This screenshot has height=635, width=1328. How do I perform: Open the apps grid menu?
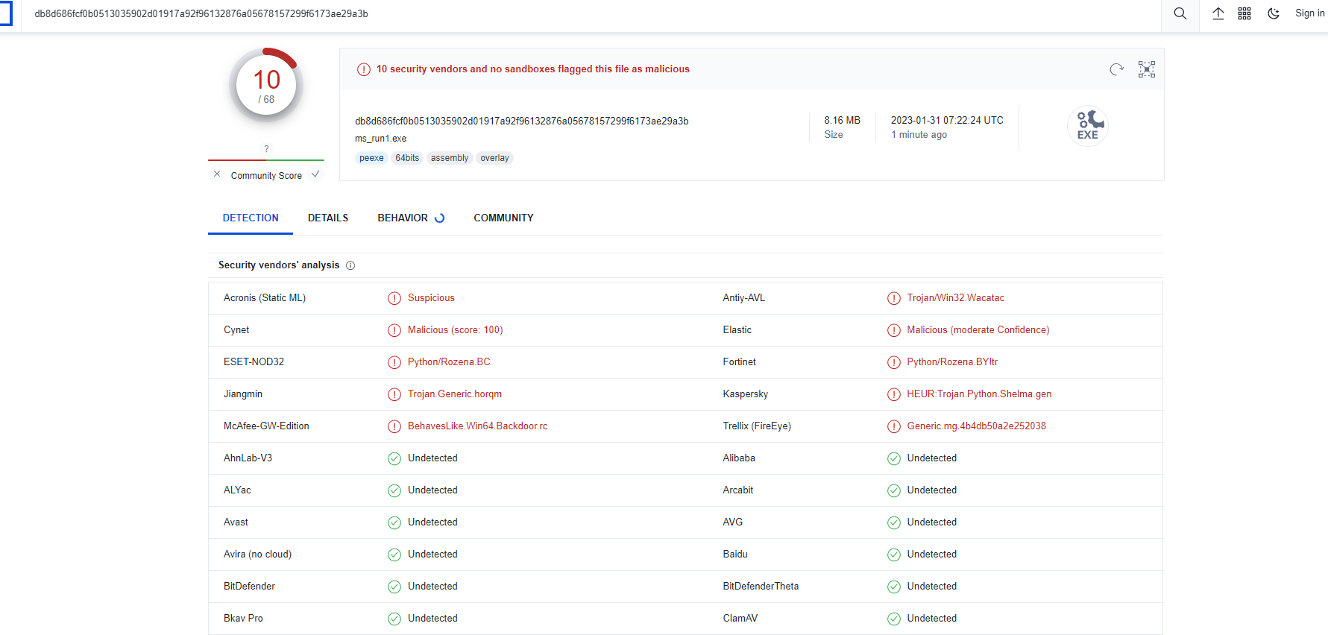click(x=1244, y=13)
